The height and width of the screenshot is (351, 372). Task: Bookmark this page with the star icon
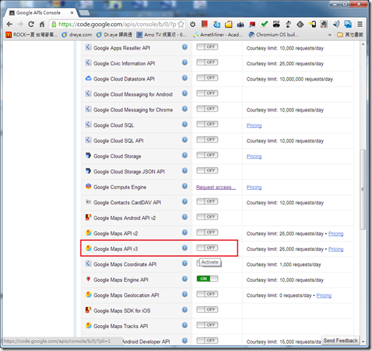coord(181,24)
